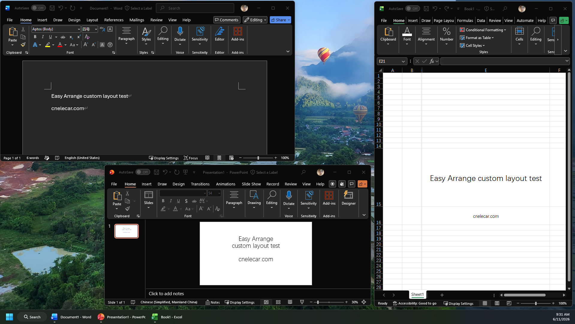Screen dimensions: 575x324
Task: Open Excel Name Box dropdown E21
Action: coord(403,61)
